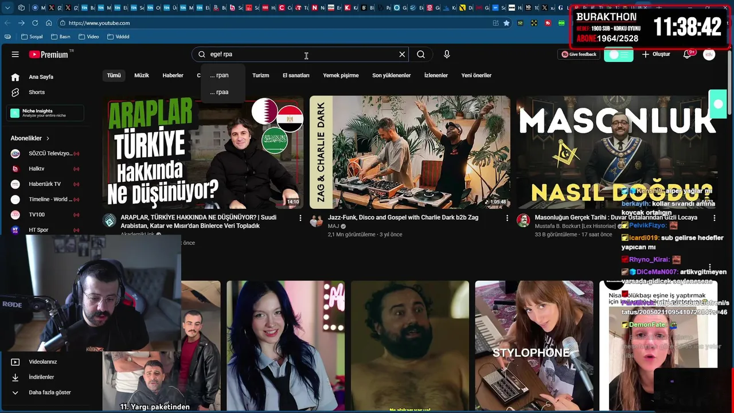Select the Yemek pişirme filter chip
Screen dimensions: 734x413
click(341, 75)
